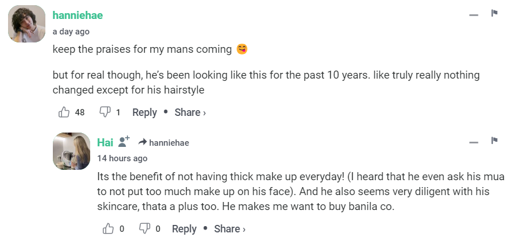Open Share options on Hai's reply
This screenshot has height=241, width=510.
point(229,229)
